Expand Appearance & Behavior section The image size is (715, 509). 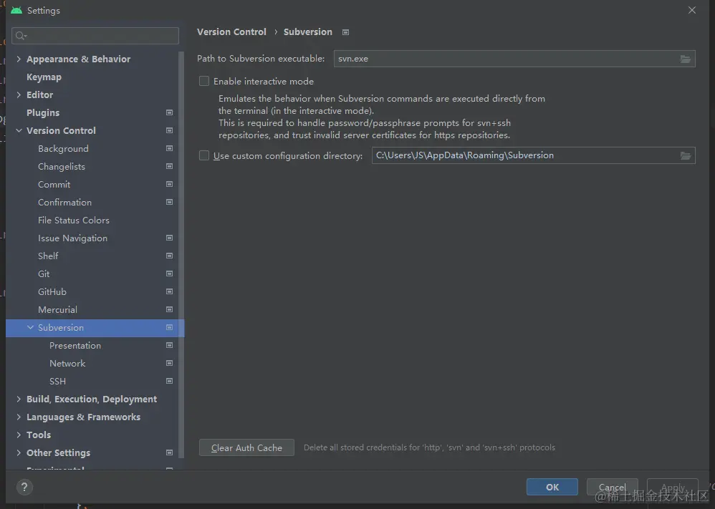click(19, 59)
